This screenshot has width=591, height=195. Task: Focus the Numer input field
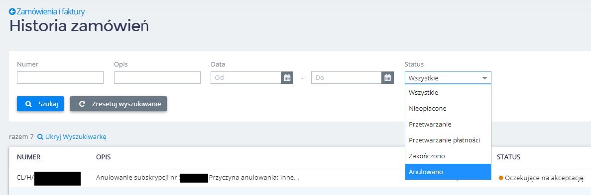(60, 78)
